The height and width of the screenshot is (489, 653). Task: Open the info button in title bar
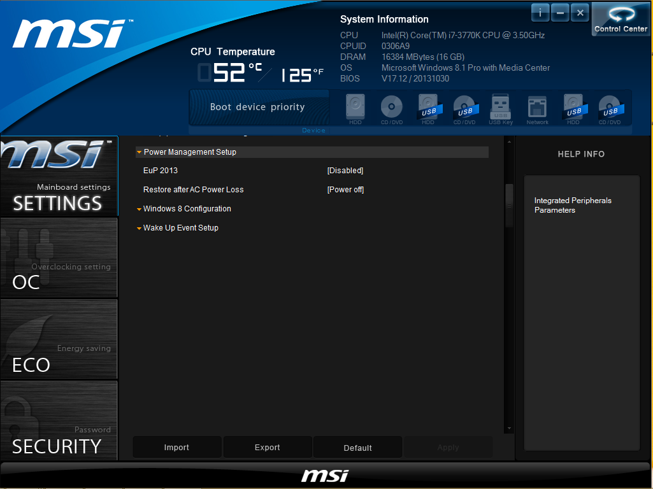click(x=540, y=13)
